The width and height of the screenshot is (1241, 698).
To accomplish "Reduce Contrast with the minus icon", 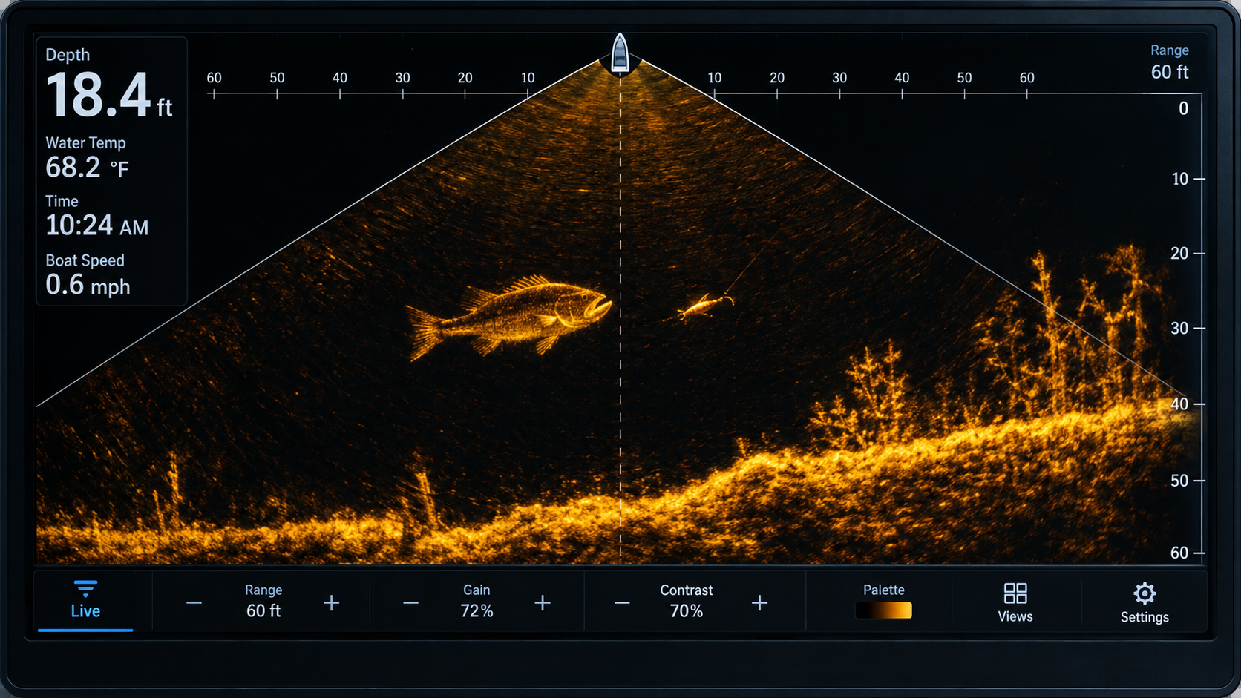I will (622, 603).
